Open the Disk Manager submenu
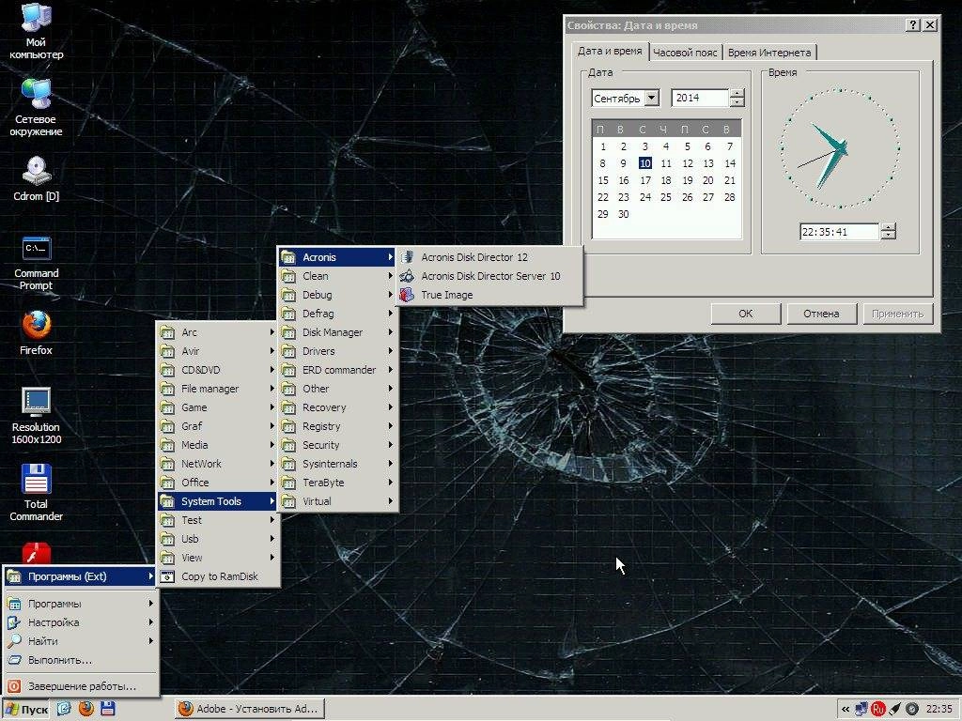Viewport: 962px width, 721px height. click(x=337, y=332)
